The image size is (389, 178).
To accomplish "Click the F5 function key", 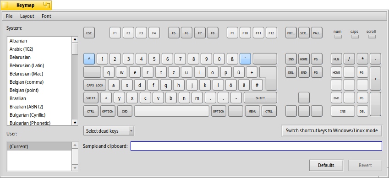I will point(174,33).
